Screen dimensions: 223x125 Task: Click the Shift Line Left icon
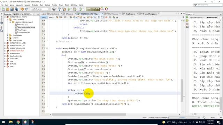[99, 17]
